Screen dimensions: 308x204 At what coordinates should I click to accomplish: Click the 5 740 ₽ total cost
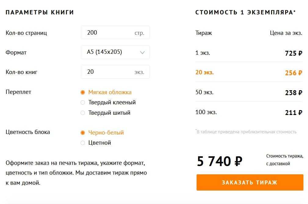(219, 161)
